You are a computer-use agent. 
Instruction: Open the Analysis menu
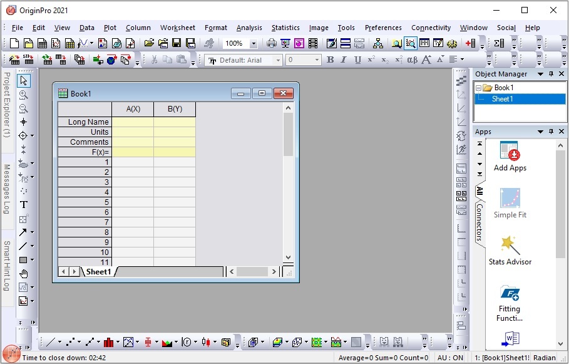click(x=249, y=28)
